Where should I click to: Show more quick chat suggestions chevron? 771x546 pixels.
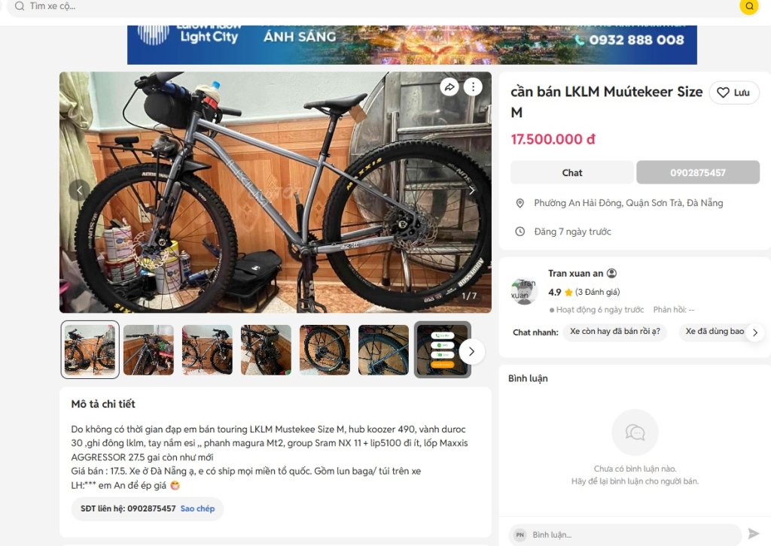[x=754, y=332]
